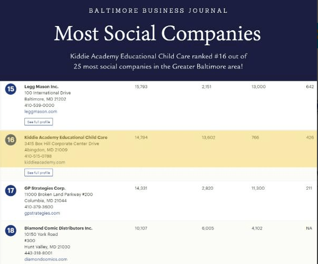Screen dimensions: 318x264
Task: Click the Baltimore Business Journal header text
Action: pyautogui.click(x=158, y=11)
